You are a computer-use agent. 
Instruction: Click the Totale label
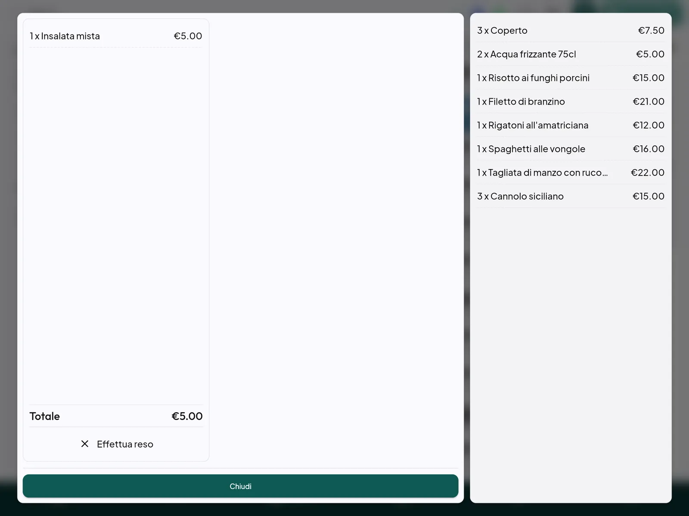[x=45, y=416]
